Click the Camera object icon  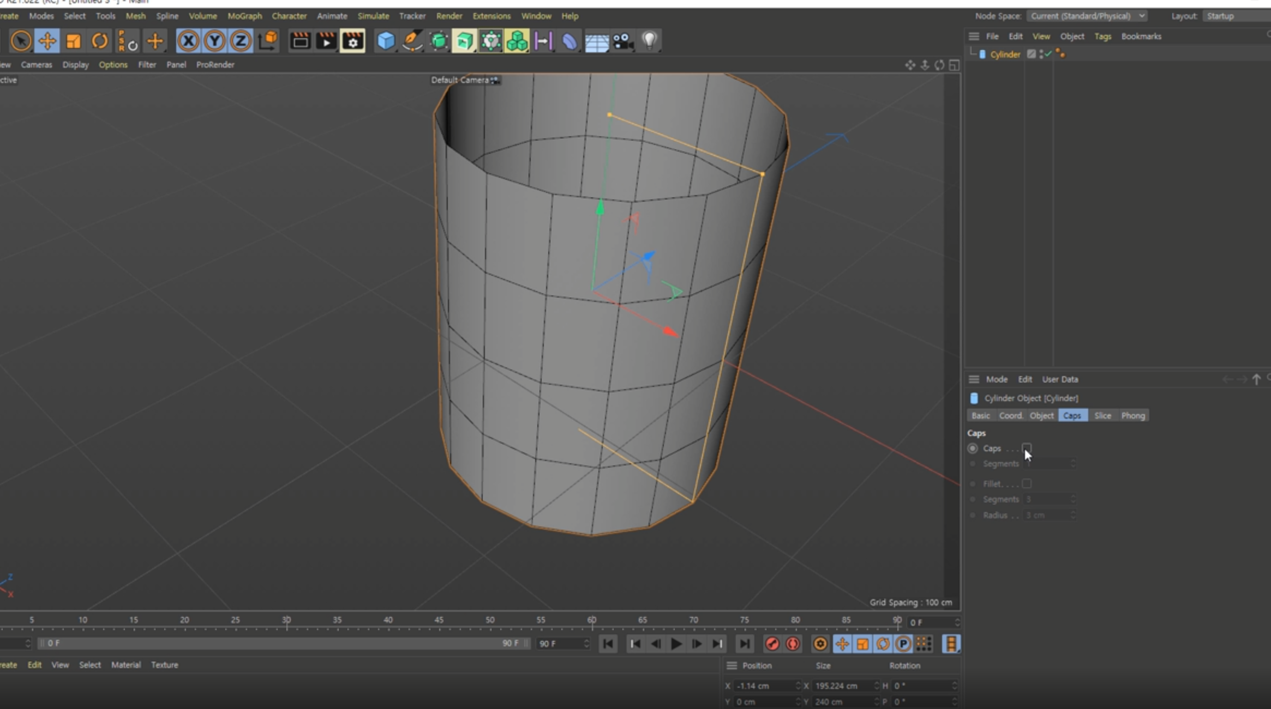point(622,41)
